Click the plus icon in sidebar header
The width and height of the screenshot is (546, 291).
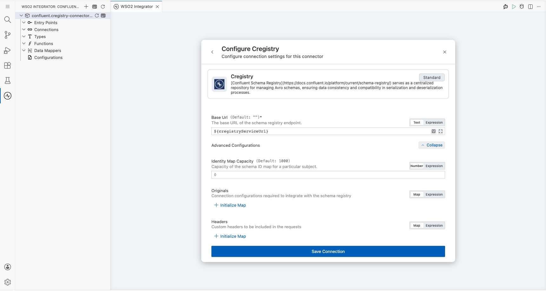pyautogui.click(x=86, y=6)
